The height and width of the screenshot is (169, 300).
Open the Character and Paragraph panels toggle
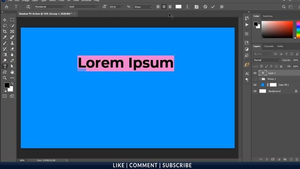pos(196,7)
